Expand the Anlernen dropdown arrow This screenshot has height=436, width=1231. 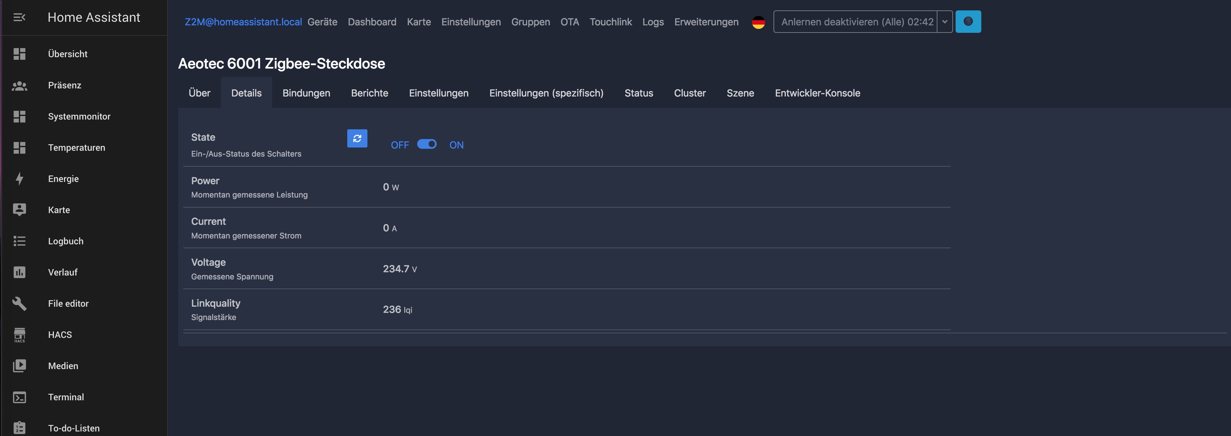tap(944, 22)
